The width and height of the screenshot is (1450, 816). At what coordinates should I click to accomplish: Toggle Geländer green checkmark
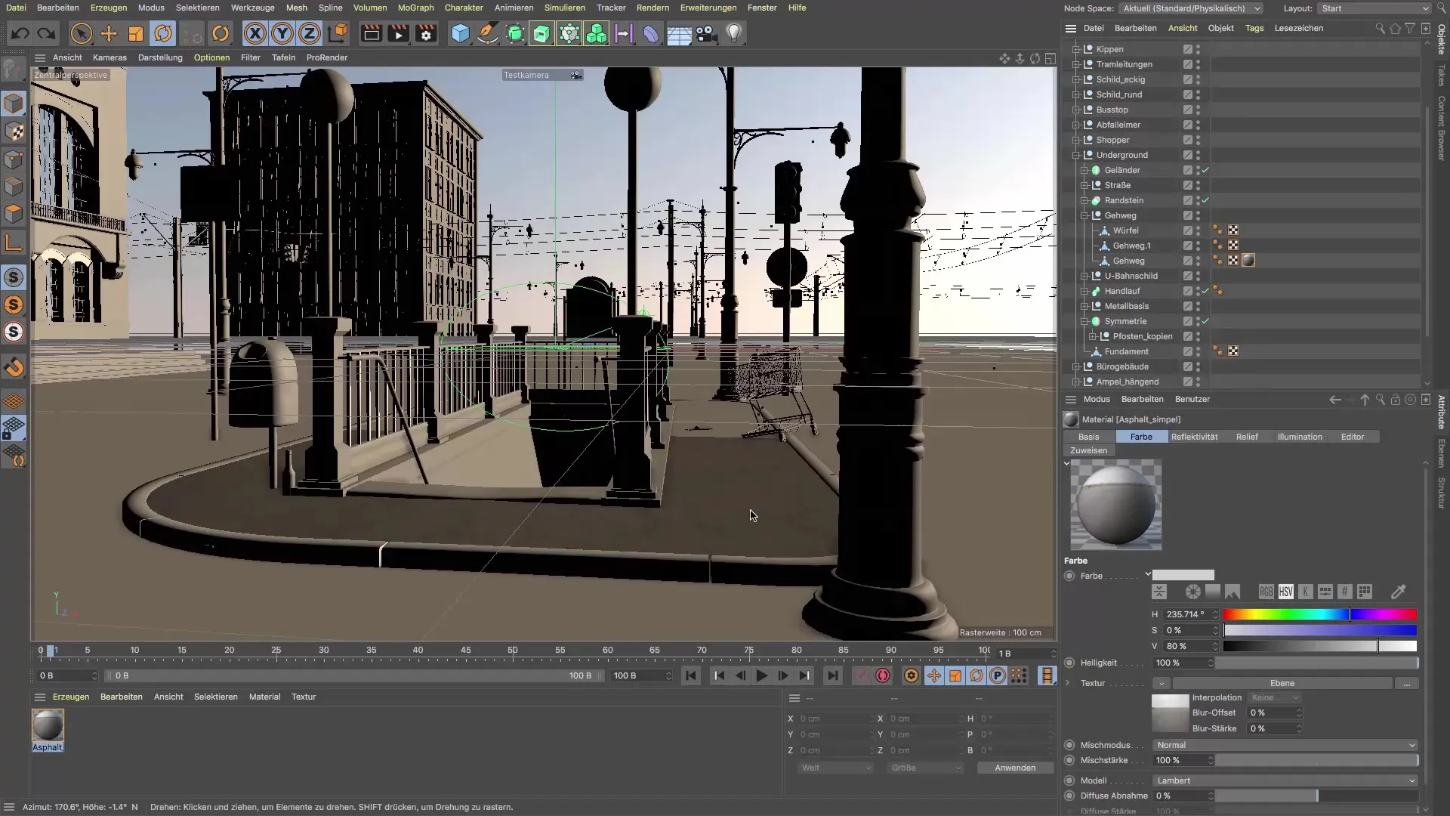tap(1206, 170)
